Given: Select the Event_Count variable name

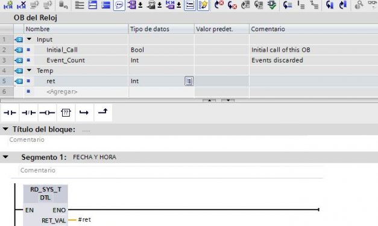Looking at the screenshot, I should click(66, 60).
